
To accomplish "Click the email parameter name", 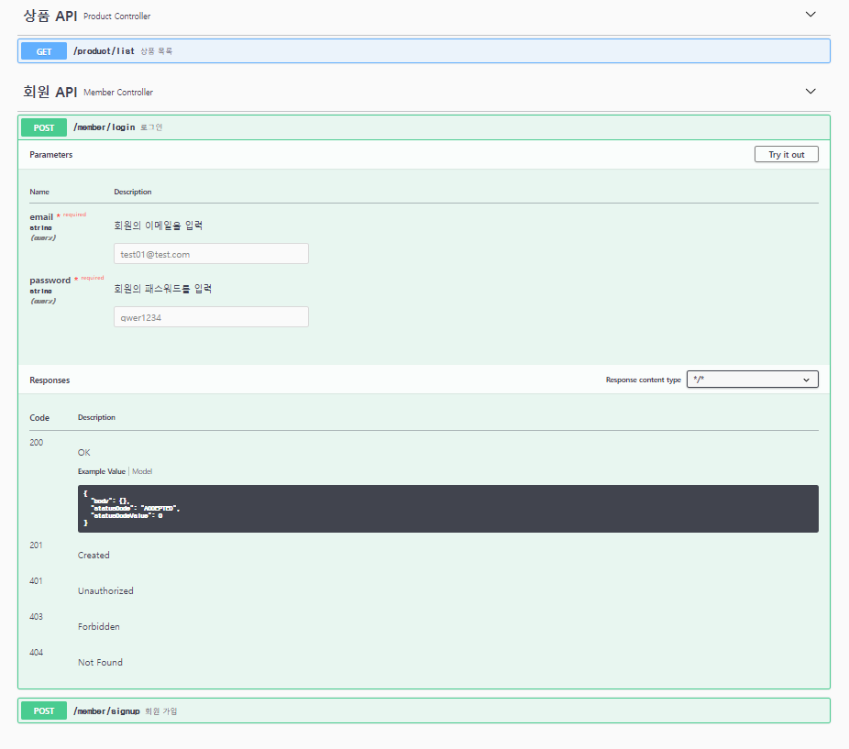I will [41, 217].
